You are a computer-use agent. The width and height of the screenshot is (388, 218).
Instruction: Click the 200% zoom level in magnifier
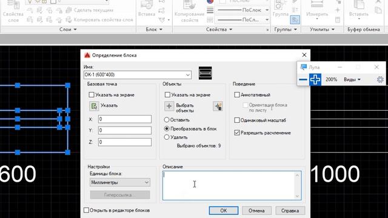point(331,79)
